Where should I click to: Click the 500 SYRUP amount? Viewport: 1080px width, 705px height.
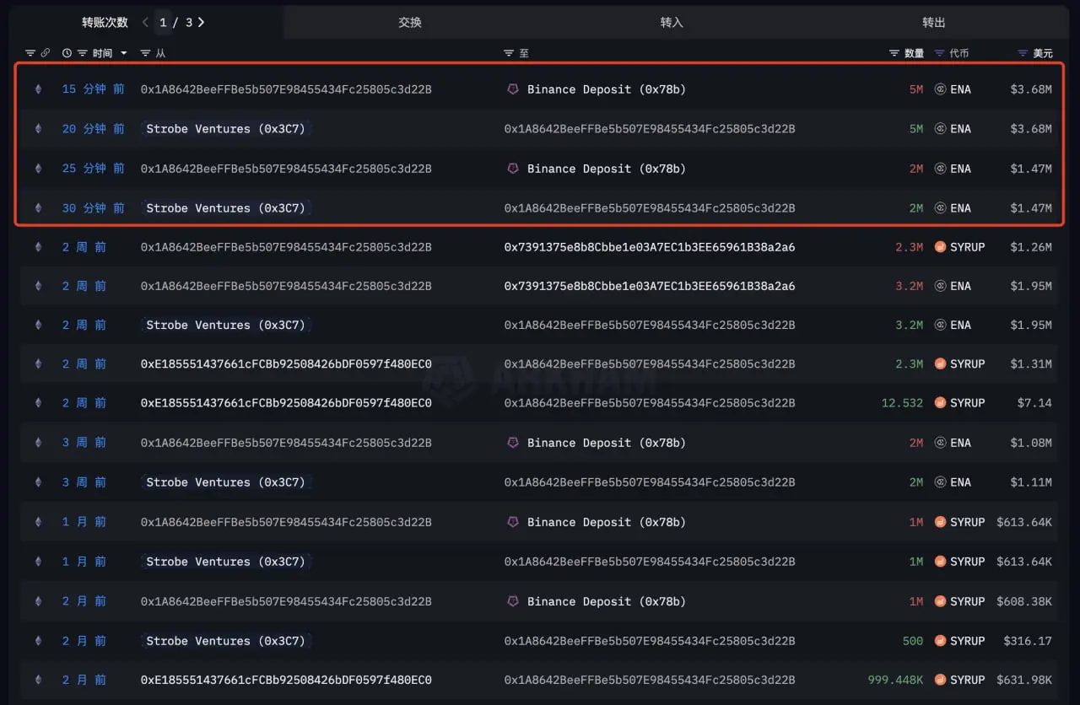tap(913, 641)
